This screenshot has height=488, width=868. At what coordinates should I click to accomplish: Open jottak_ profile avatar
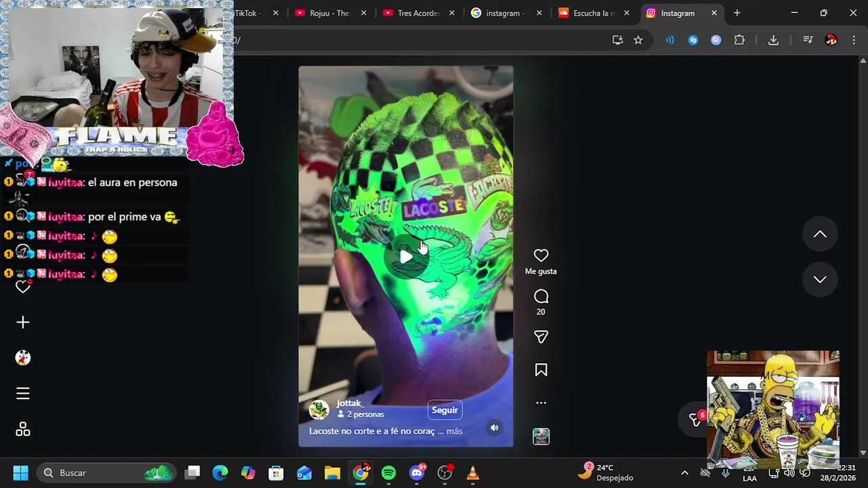point(319,409)
